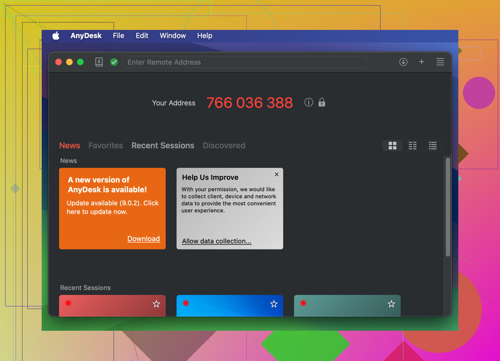The width and height of the screenshot is (500, 361).
Task: Open the red recent session thumbnail
Action: pyautogui.click(x=112, y=306)
